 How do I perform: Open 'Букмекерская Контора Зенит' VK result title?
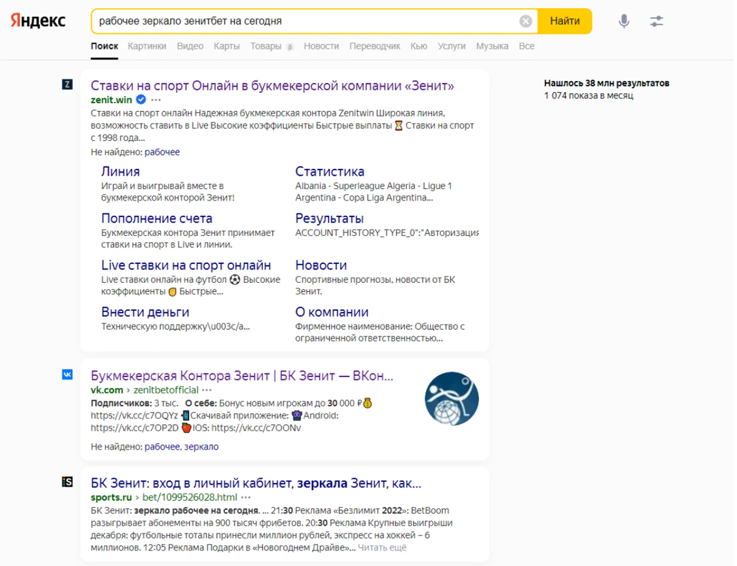pyautogui.click(x=242, y=376)
